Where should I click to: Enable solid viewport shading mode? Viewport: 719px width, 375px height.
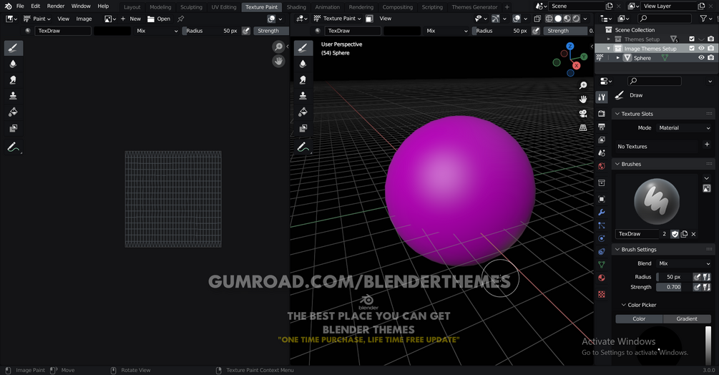tap(558, 19)
